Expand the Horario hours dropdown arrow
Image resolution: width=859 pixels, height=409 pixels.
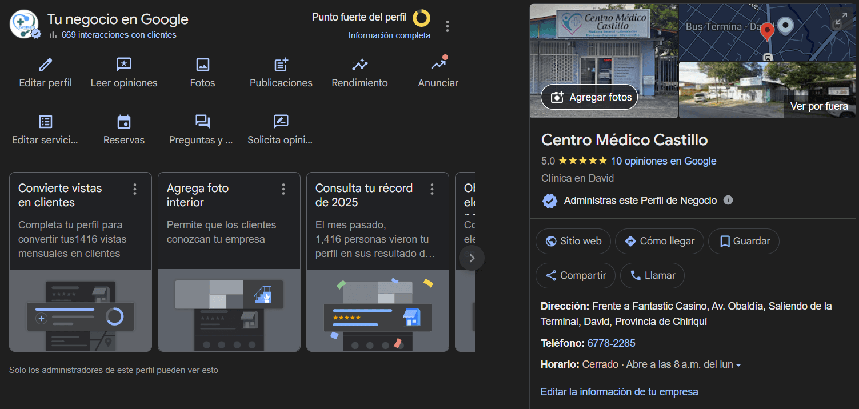click(738, 365)
